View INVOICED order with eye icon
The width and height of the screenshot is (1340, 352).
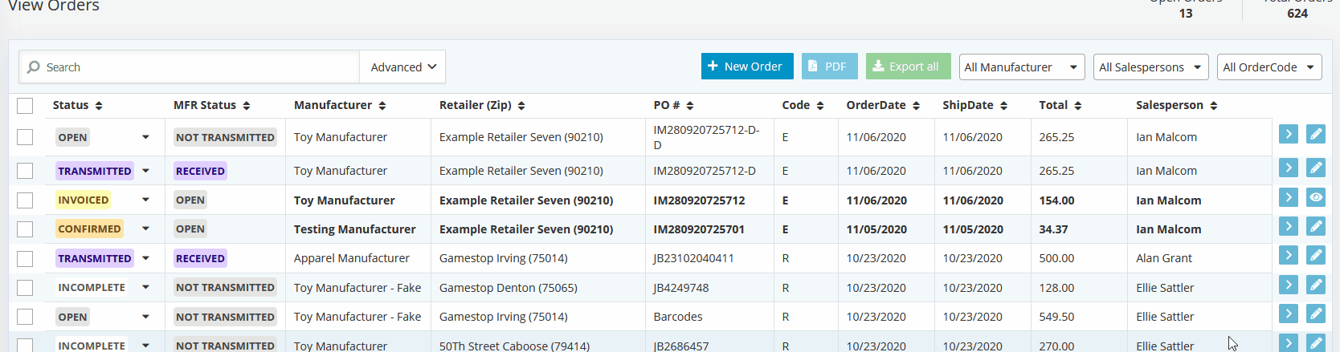pyautogui.click(x=1315, y=197)
